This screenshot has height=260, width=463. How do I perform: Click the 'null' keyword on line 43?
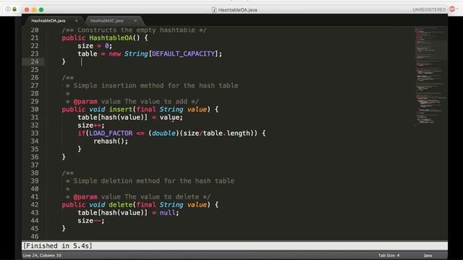coord(167,212)
